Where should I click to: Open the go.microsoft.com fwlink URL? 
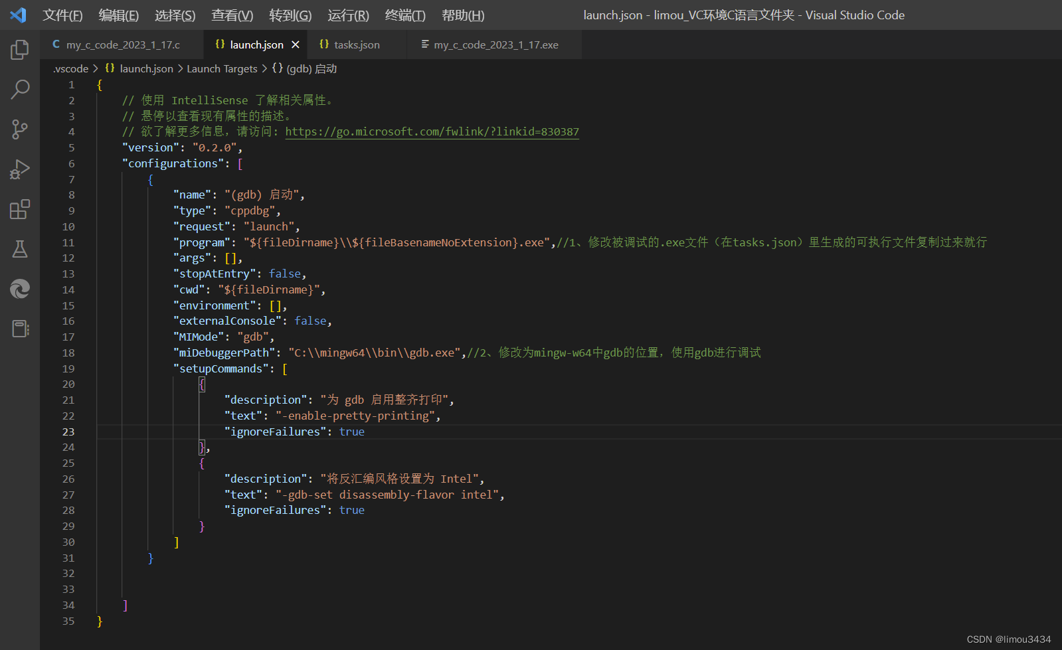[x=432, y=131]
